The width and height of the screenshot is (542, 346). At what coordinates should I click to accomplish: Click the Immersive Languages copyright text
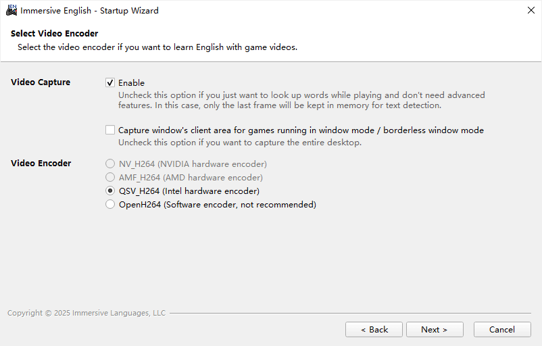87,313
